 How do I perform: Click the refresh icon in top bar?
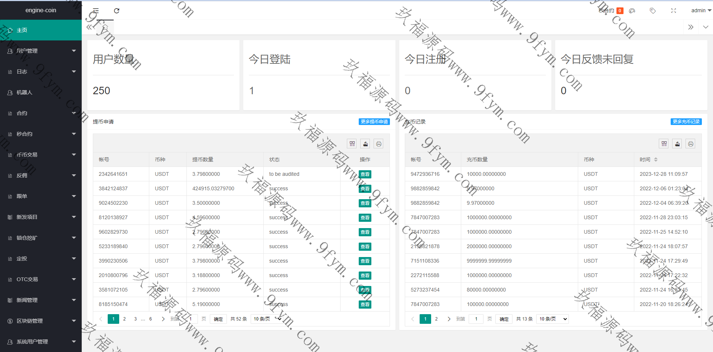click(117, 11)
